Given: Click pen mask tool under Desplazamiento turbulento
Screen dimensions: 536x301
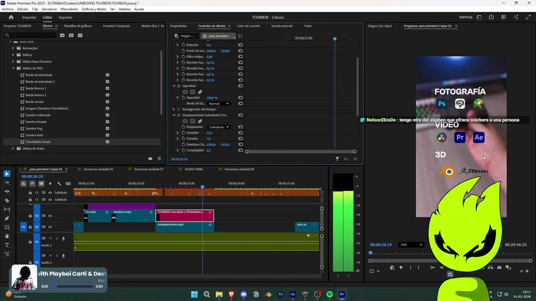Looking at the screenshot, I should point(200,121).
